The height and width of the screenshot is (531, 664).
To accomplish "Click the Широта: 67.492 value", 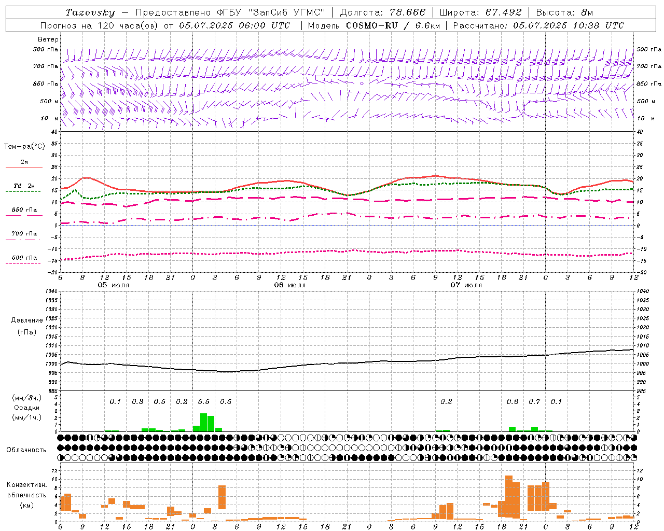I will [x=480, y=12].
